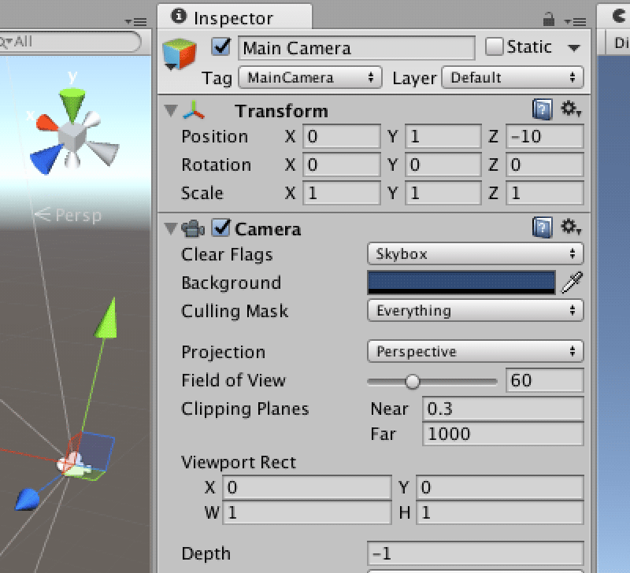The image size is (630, 573).
Task: Click the Depth label
Action: [206, 554]
